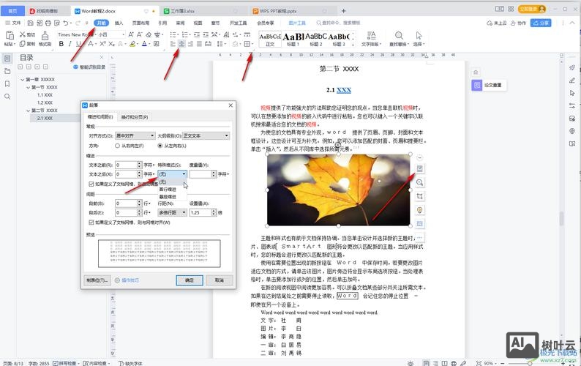The width and height of the screenshot is (581, 366).
Task: Click the Undo arrow icon
Action: [66, 23]
